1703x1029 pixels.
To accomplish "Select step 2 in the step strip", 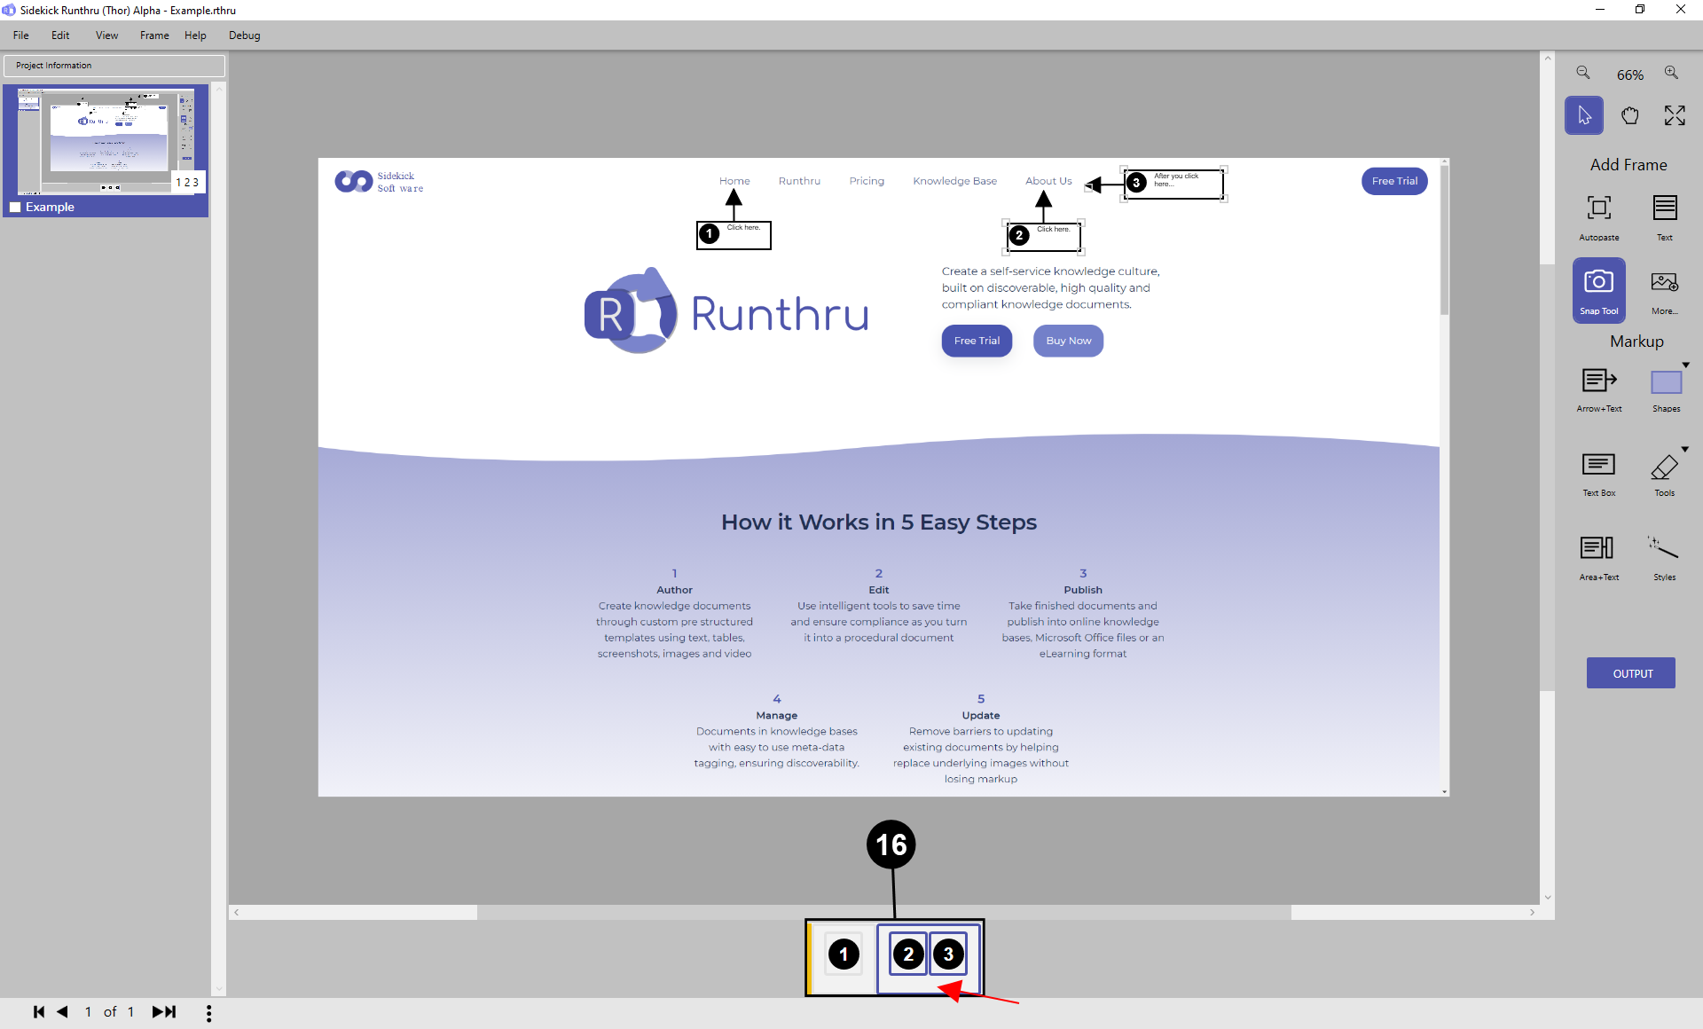I will (908, 954).
